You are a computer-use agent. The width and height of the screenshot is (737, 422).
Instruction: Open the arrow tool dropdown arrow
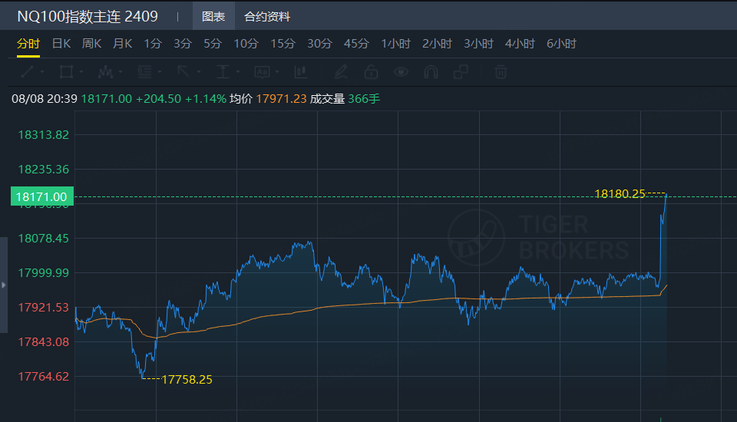pos(198,72)
